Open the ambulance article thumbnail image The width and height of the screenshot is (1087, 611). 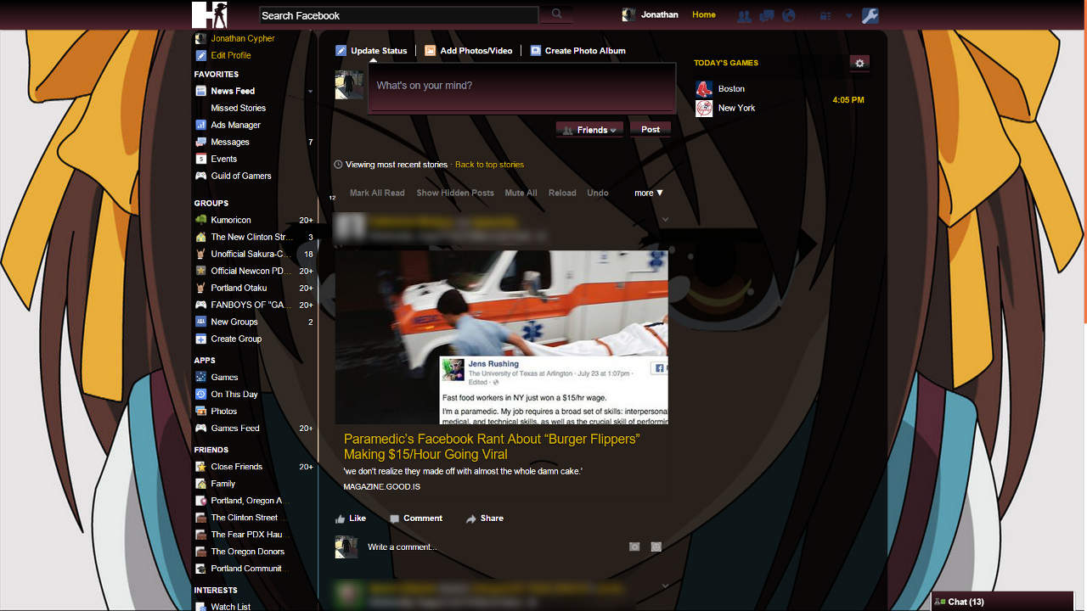(502, 337)
